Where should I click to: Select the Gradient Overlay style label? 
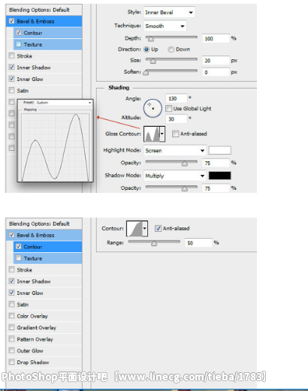(x=37, y=327)
